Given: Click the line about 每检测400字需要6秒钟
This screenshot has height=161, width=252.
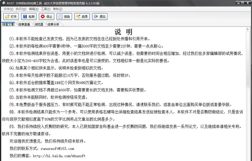Looking at the screenshot, I should 87,46.
